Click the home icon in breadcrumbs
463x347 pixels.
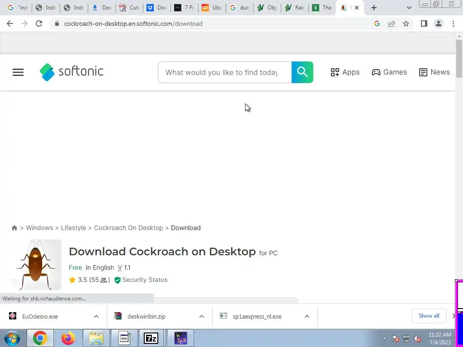click(x=14, y=228)
